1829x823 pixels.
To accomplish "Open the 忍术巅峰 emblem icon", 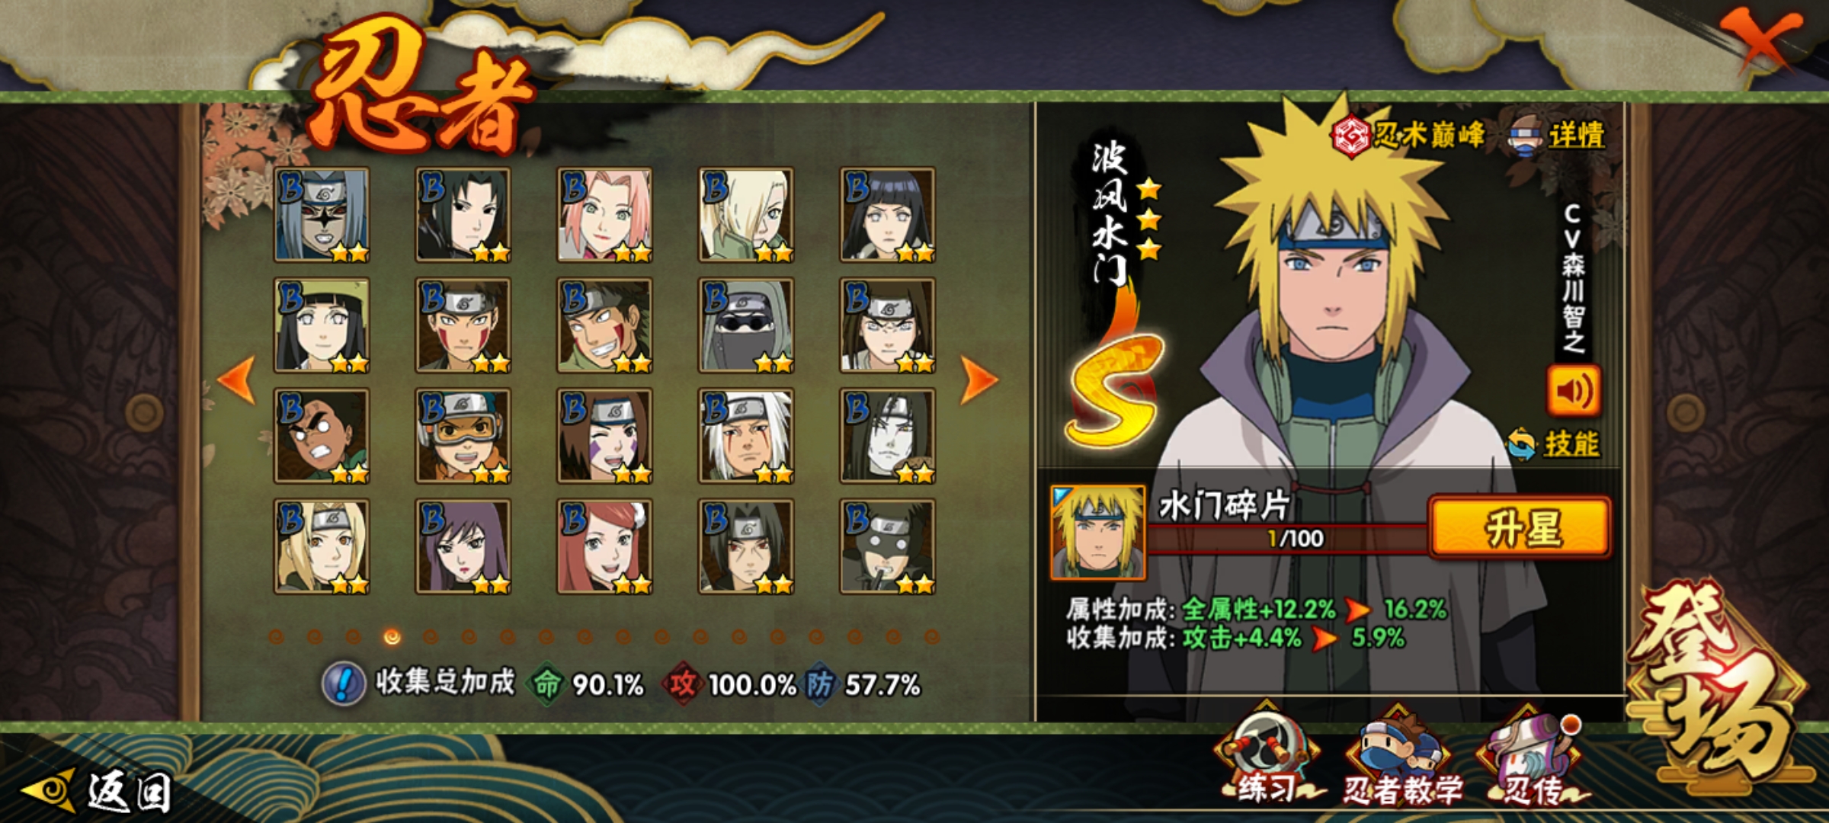I will pyautogui.click(x=1351, y=136).
